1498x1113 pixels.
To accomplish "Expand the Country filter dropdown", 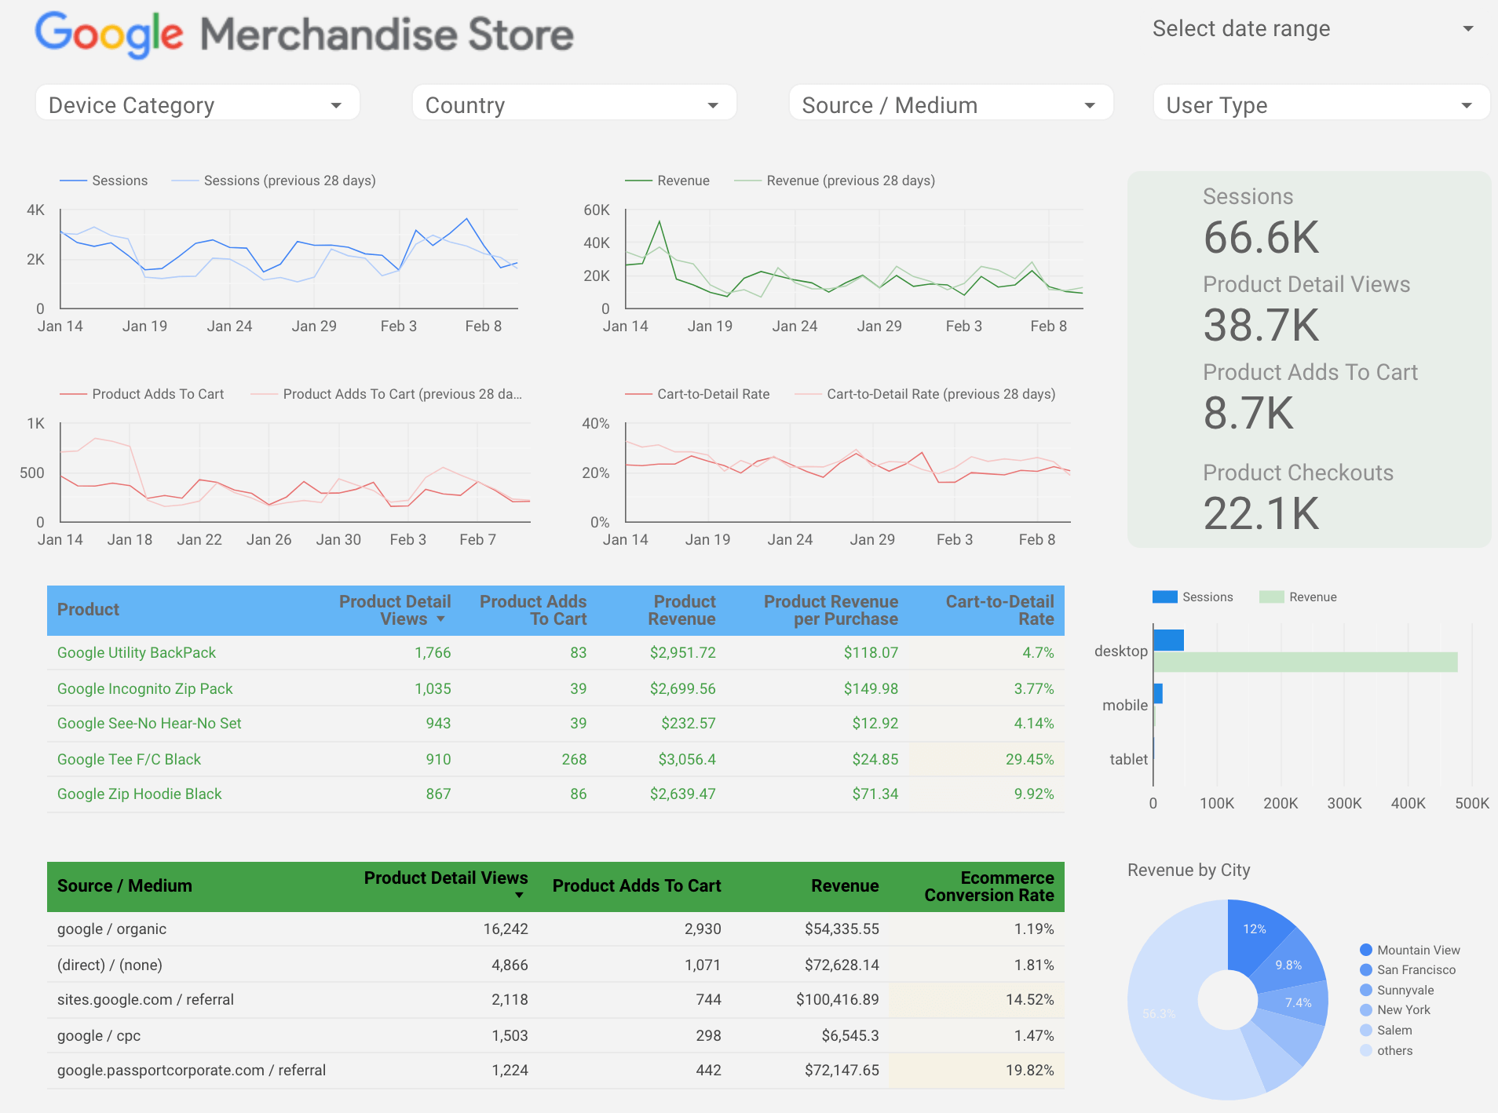I will click(x=574, y=104).
